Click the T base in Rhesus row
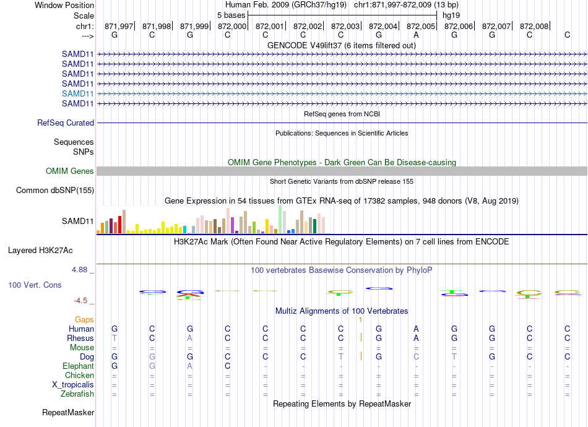 [115, 338]
